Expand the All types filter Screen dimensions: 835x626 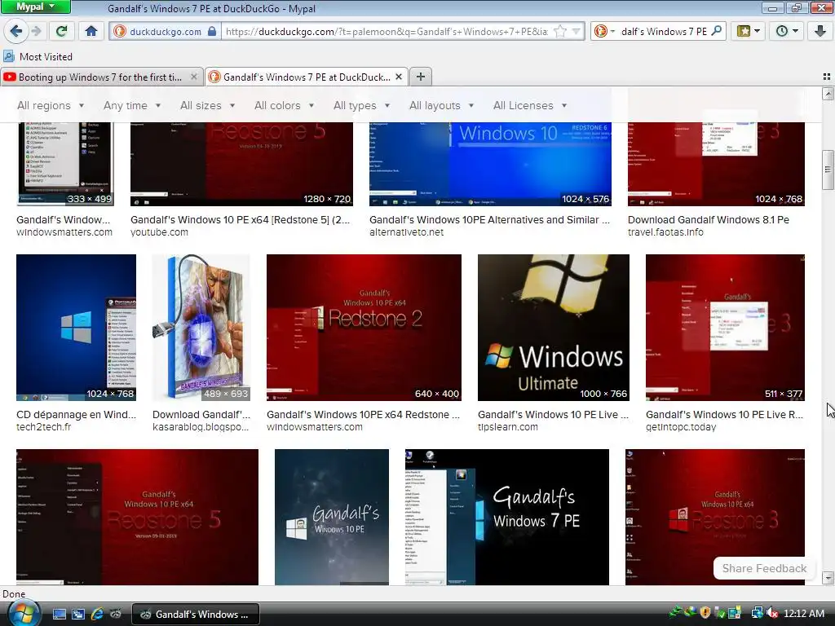361,105
